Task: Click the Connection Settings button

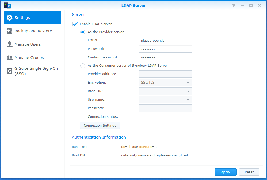Action: 100,125
